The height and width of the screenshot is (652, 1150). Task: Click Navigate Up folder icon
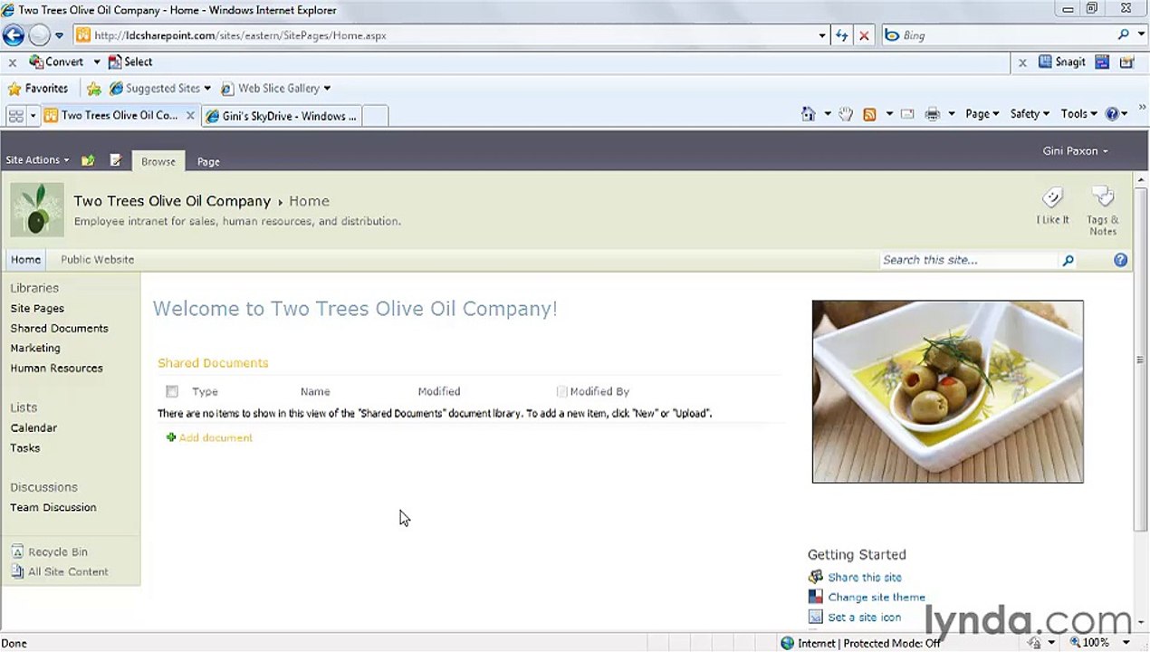(88, 160)
